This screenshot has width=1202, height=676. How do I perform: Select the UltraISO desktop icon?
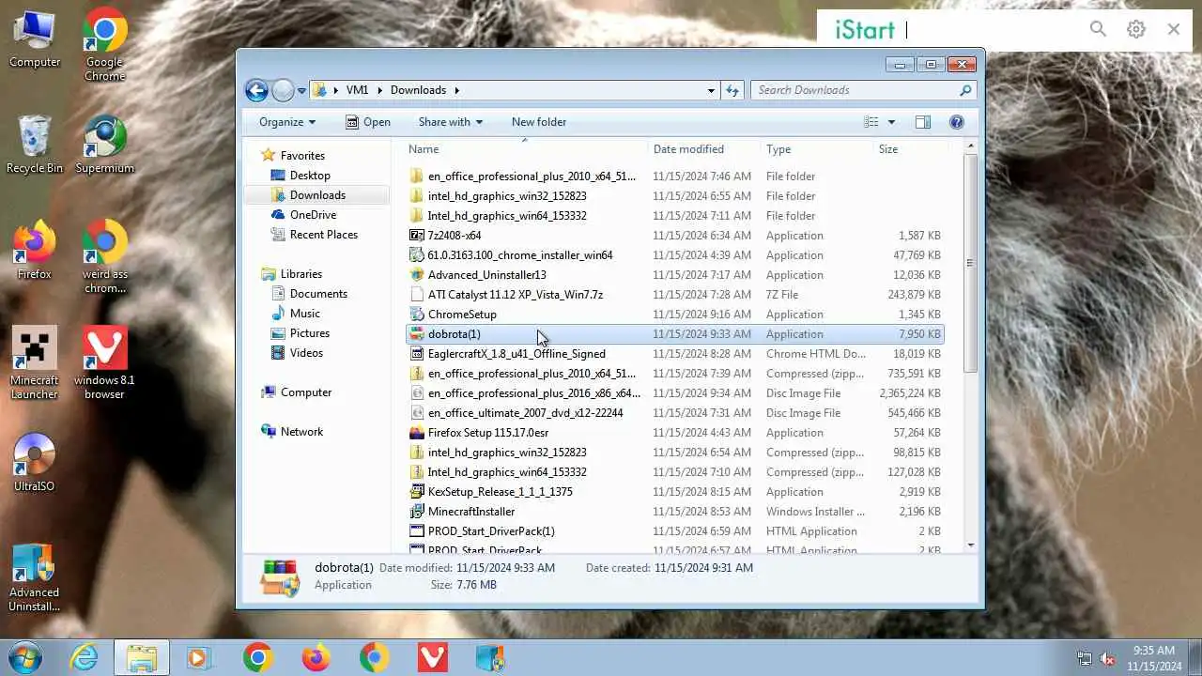point(35,464)
